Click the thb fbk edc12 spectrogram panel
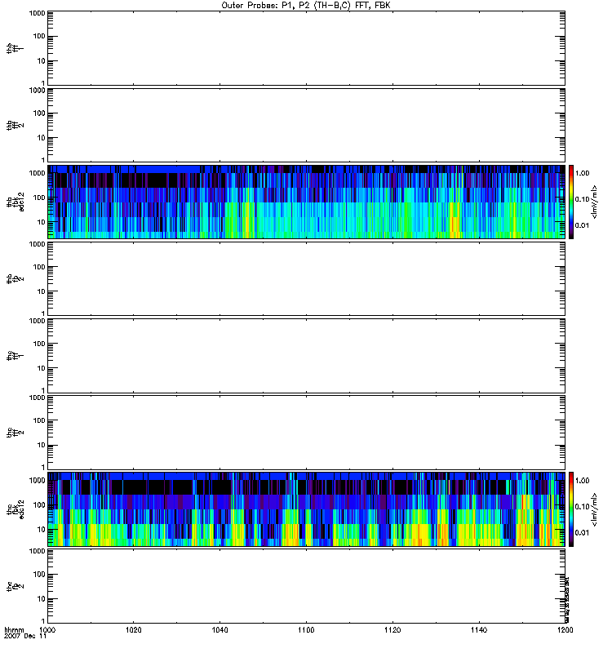 [305, 202]
